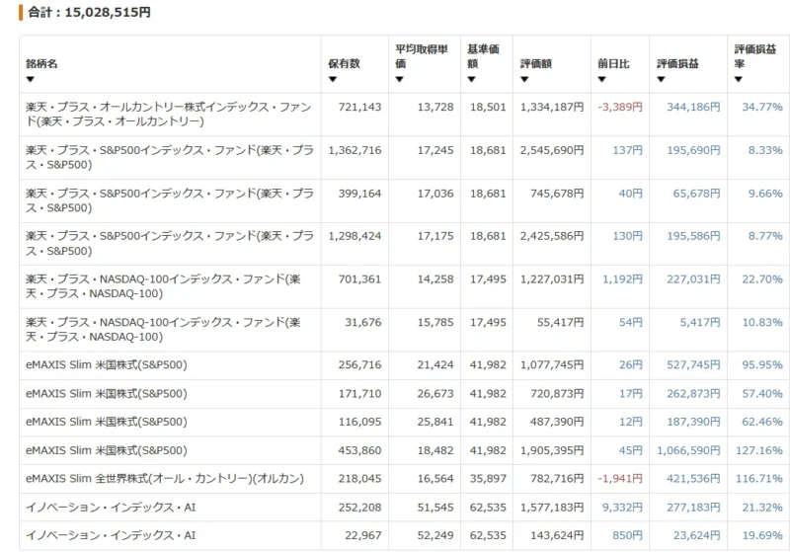
Task: Click fund name in row with 1,298,424 units
Action: [170, 243]
